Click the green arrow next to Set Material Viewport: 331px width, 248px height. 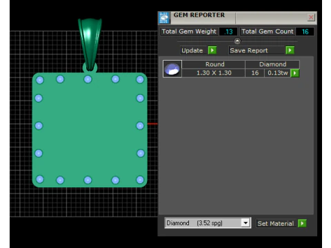(x=302, y=223)
